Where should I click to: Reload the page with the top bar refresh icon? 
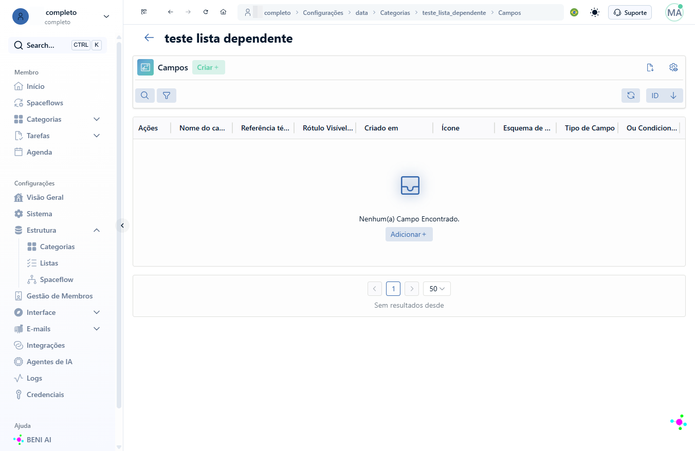coord(206,12)
